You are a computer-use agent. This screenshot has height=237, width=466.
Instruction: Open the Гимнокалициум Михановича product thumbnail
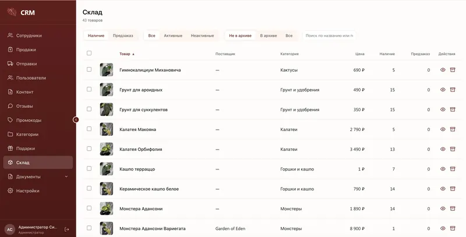[107, 70]
